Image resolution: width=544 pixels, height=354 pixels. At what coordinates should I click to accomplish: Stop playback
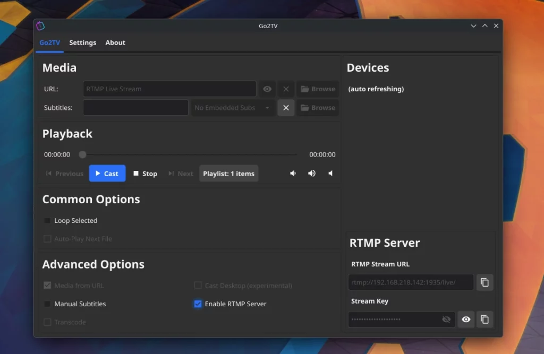(146, 174)
